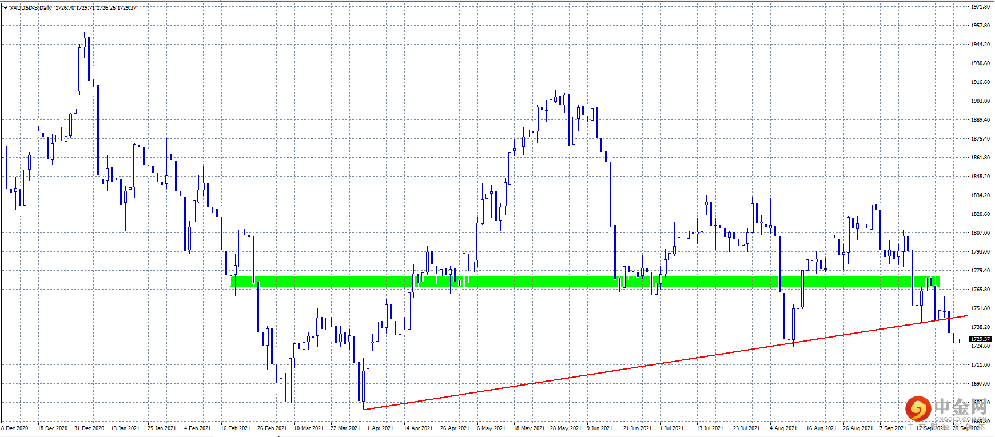995x437 pixels.
Task: Click the 1 Apr 2021 date label
Action: tap(380, 428)
